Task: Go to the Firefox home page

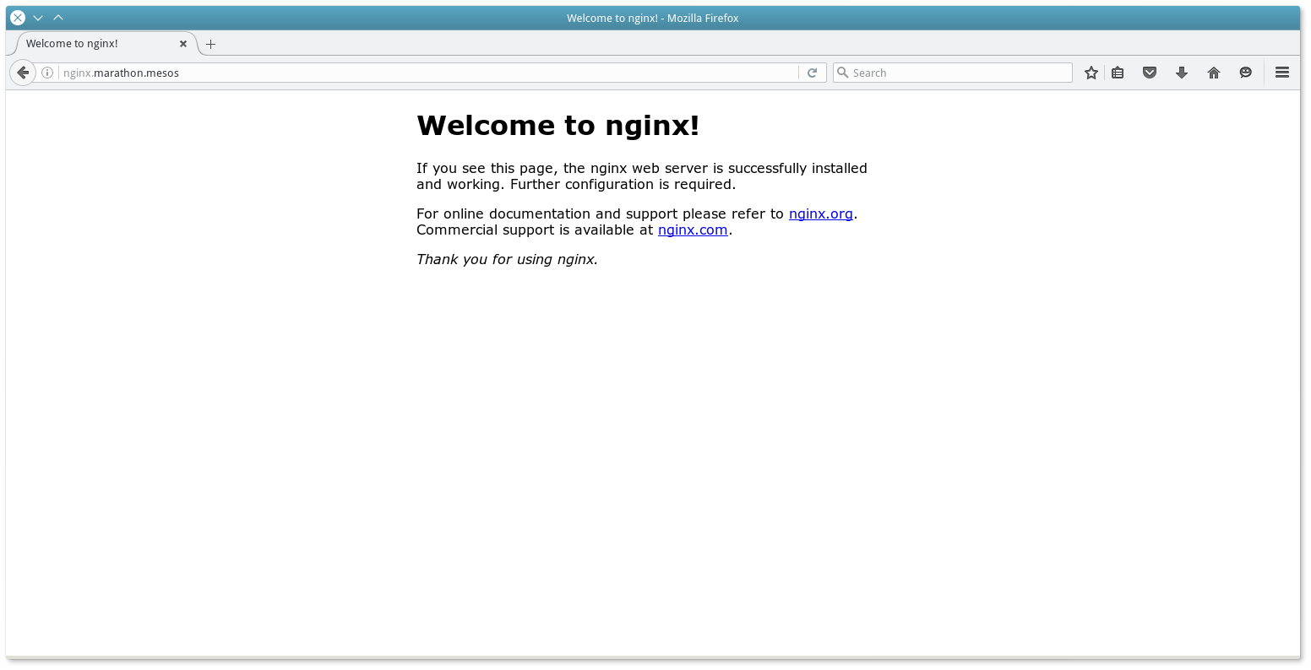Action: [x=1214, y=73]
